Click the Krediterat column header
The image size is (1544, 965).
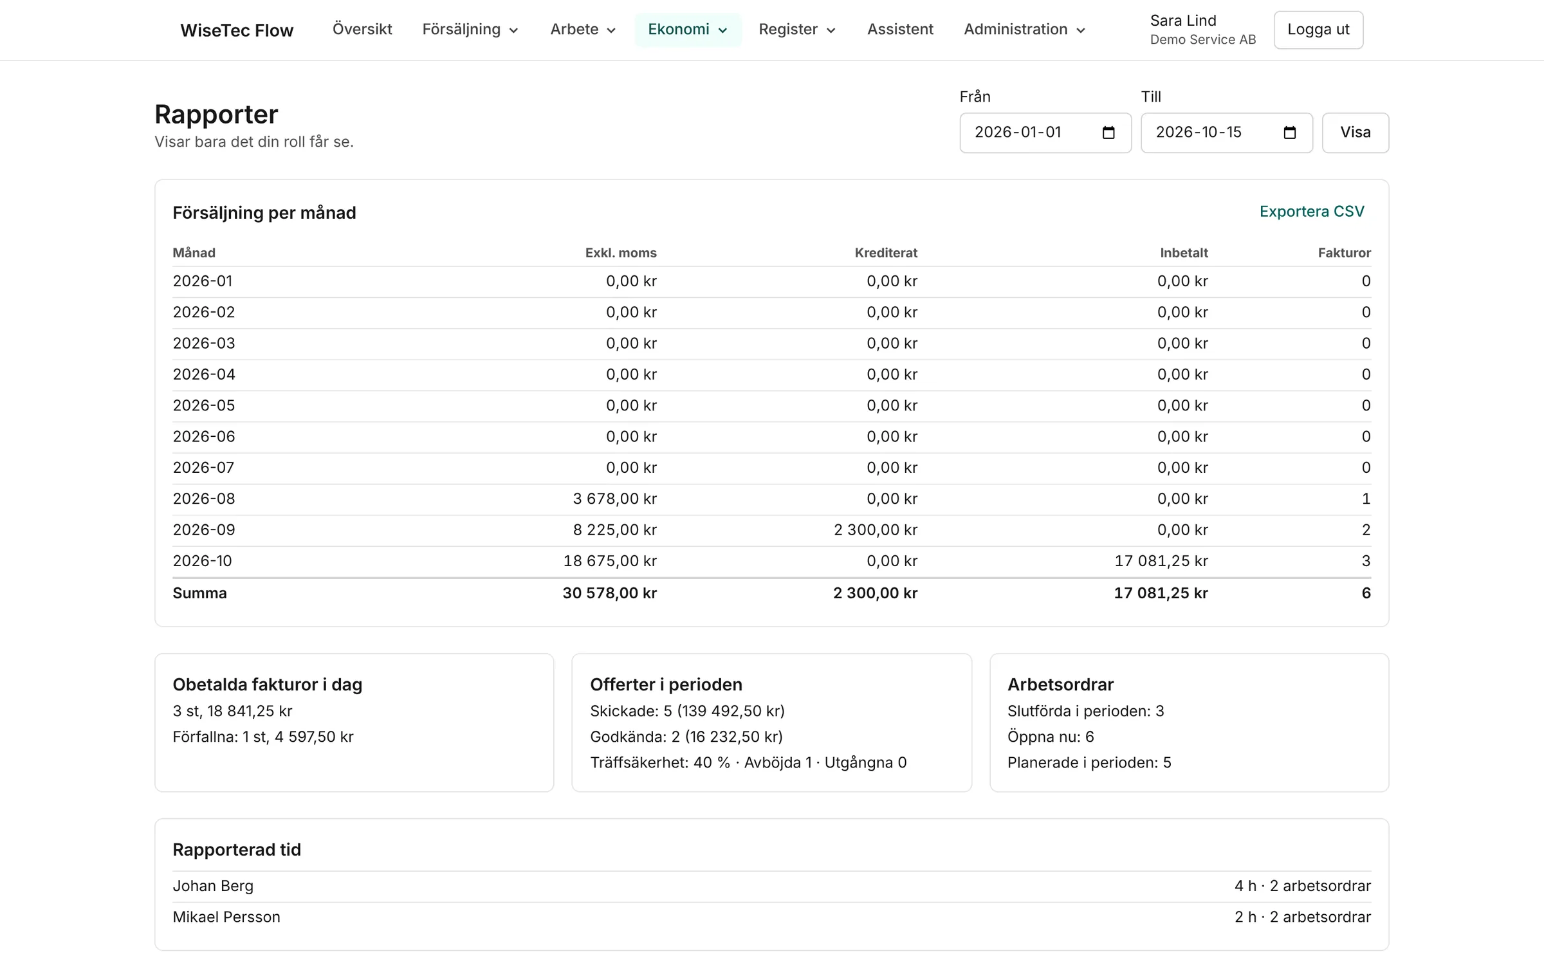[x=886, y=253]
